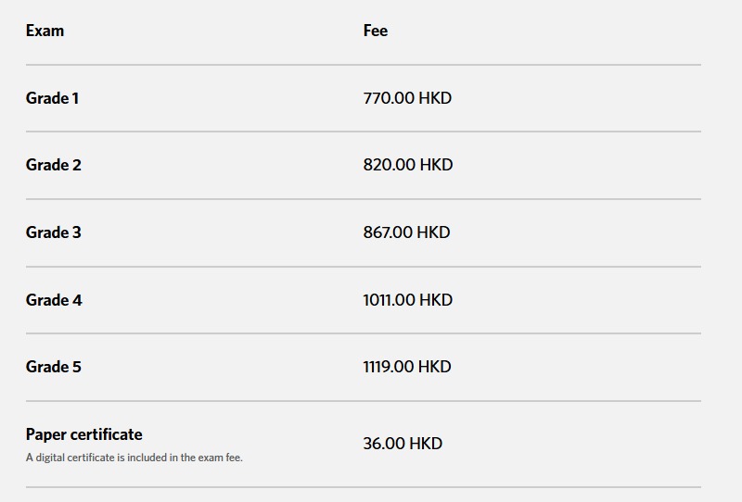Click the 867.00 HKD fee
Image resolution: width=742 pixels, height=502 pixels.
tap(406, 232)
